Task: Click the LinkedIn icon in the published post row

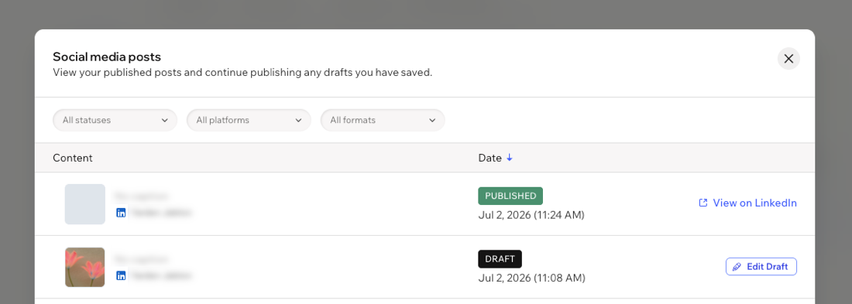Action: (x=121, y=213)
